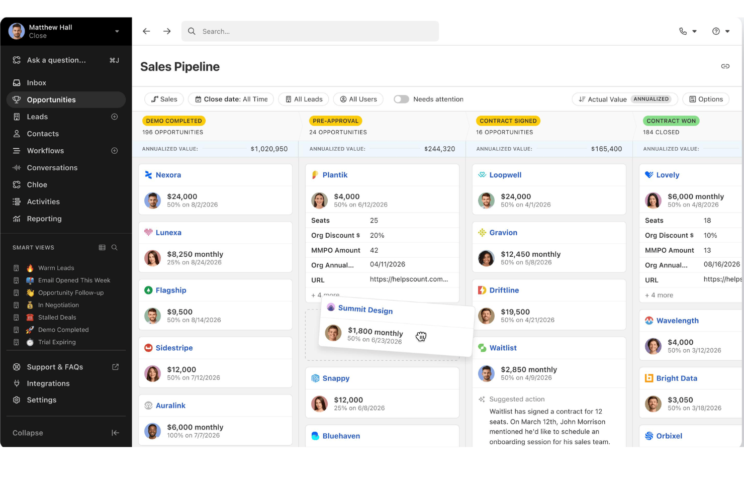This screenshot has height=496, width=744.
Task: Open Workflows section
Action: tap(45, 151)
